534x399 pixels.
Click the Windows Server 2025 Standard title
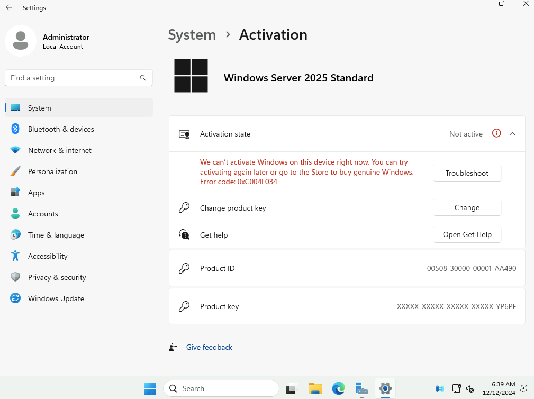298,78
